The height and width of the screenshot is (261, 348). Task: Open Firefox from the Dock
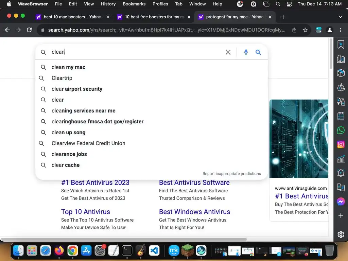59,251
